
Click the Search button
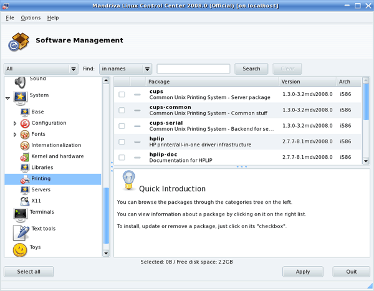point(251,69)
